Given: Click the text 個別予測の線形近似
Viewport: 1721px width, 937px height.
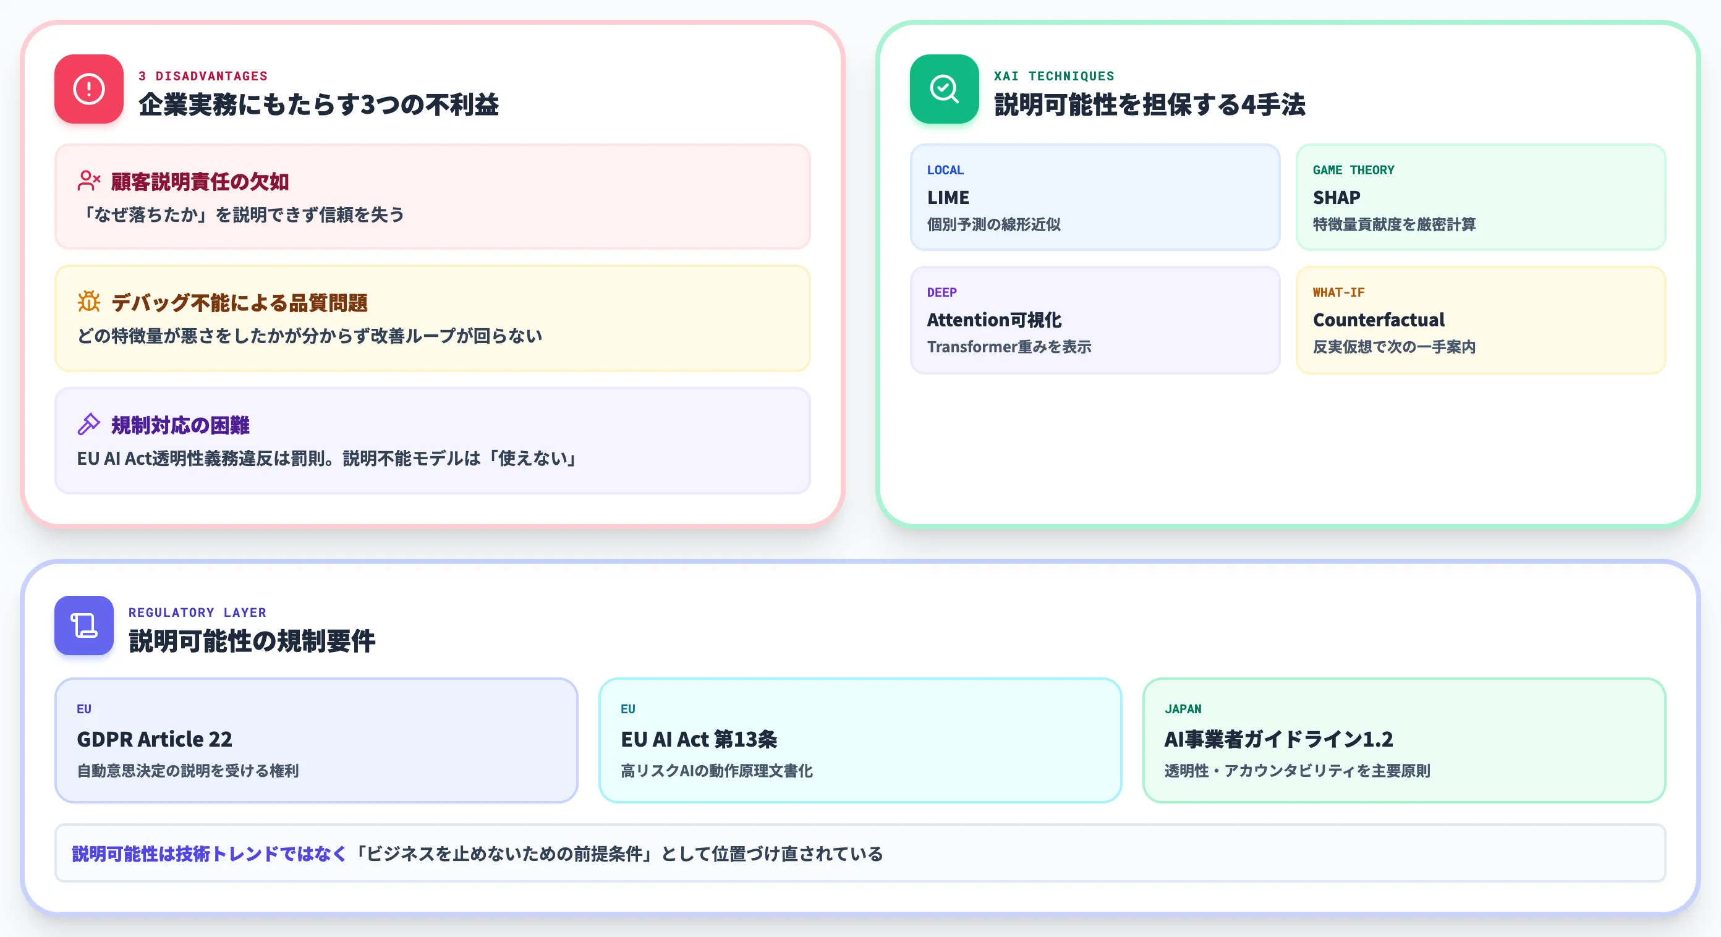Looking at the screenshot, I should coord(993,224).
